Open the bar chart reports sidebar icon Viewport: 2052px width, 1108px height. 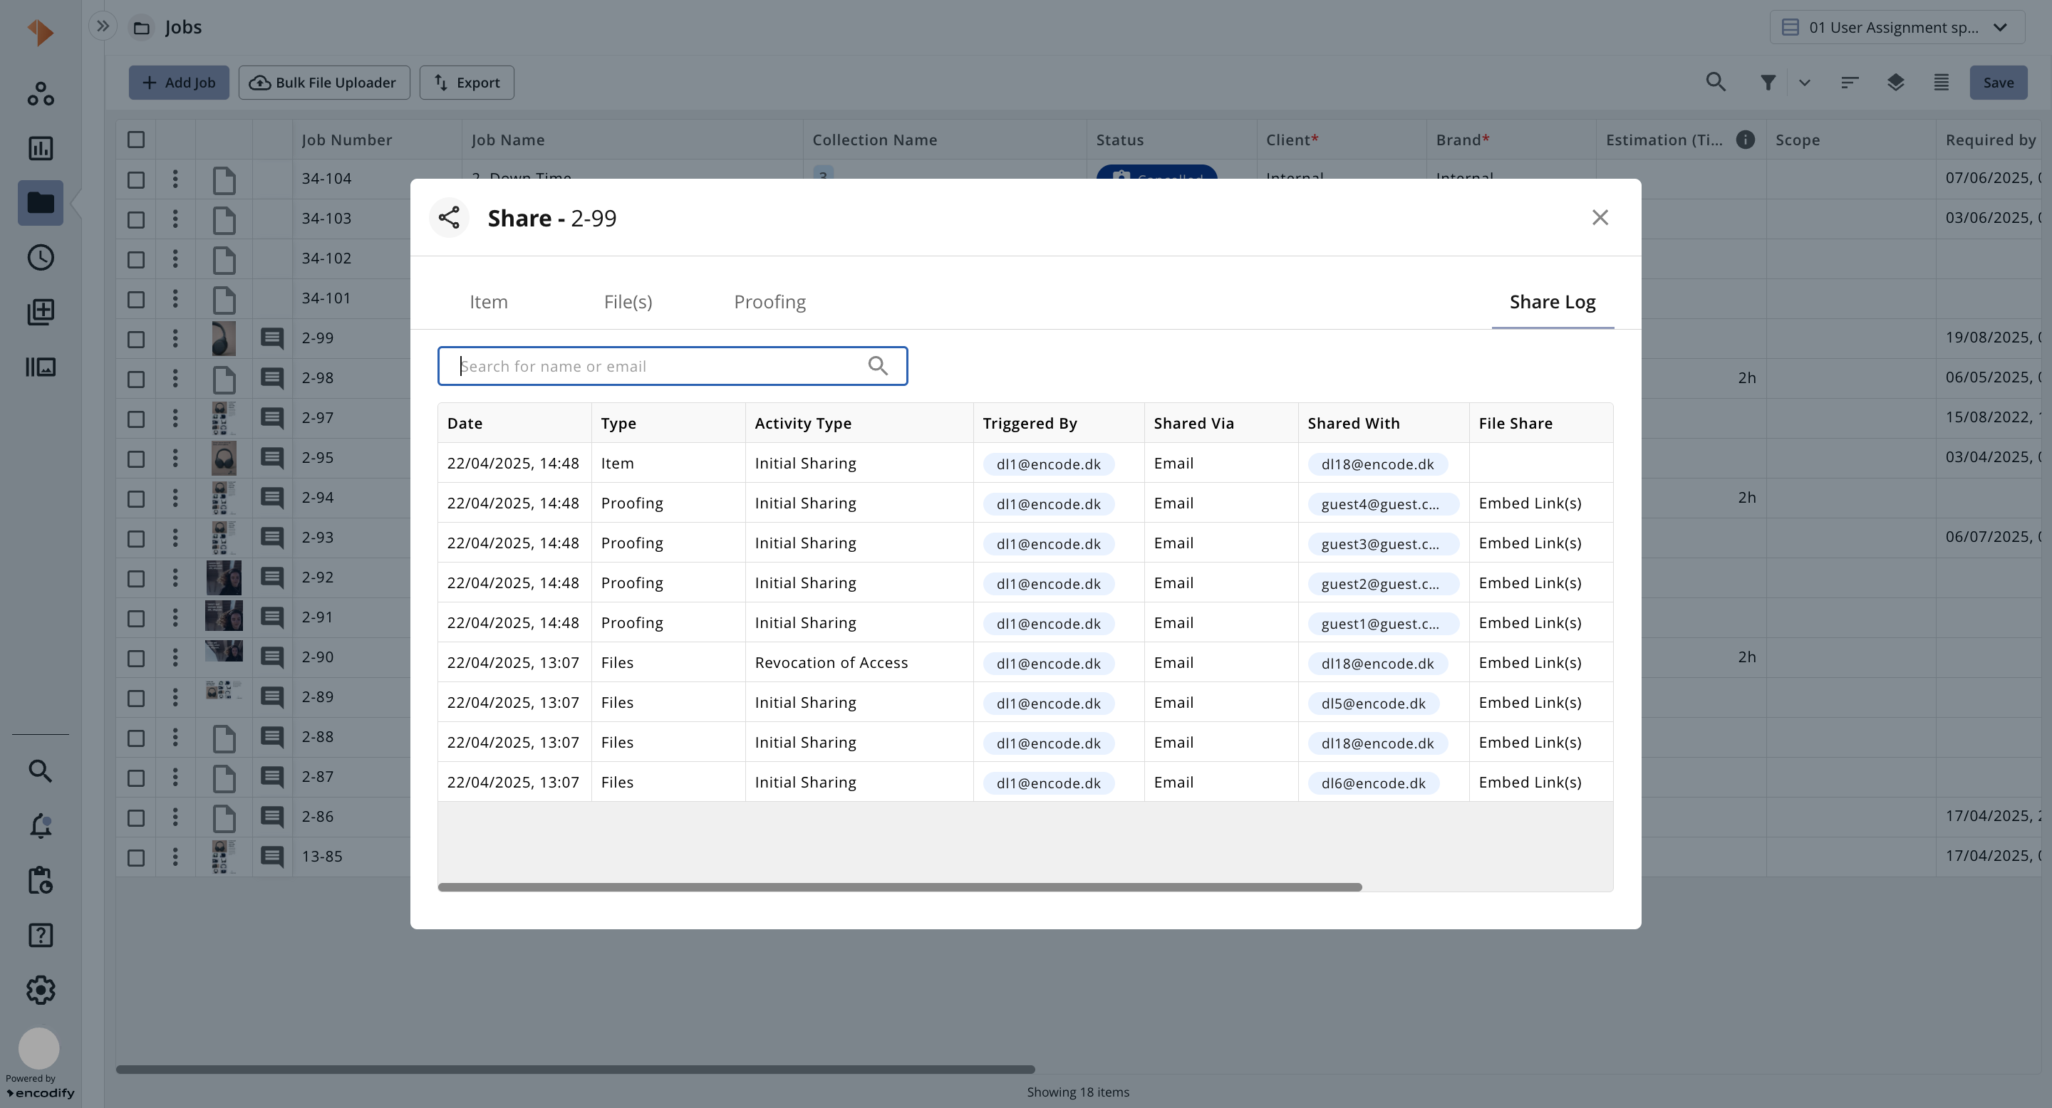(x=41, y=148)
